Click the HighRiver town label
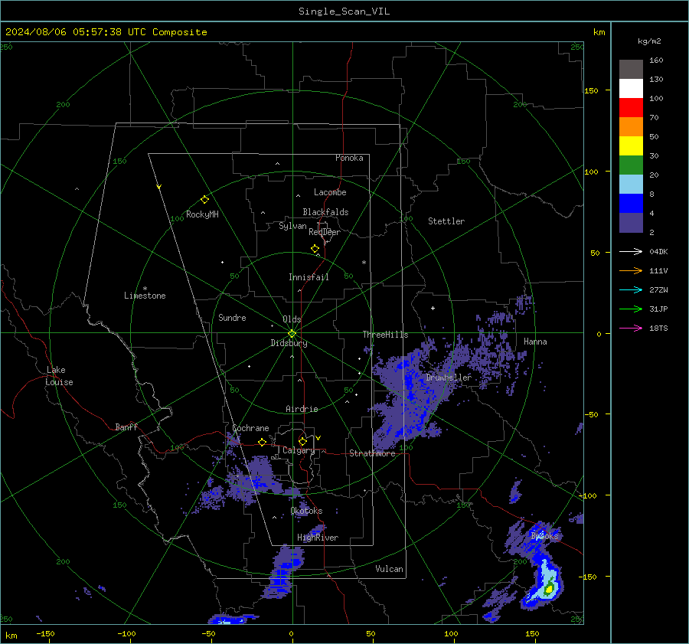 (318, 538)
